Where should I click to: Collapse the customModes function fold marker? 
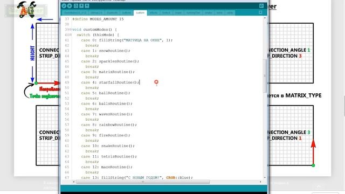point(71,30)
